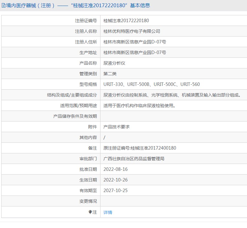Click the 产品名称 label
Image resolution: width=247 pixels, height=228 pixels.
[x=88, y=63]
